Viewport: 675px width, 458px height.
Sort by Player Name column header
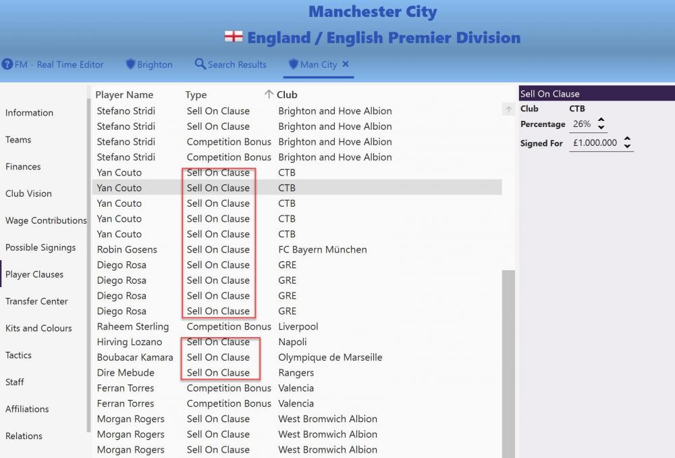(x=124, y=95)
